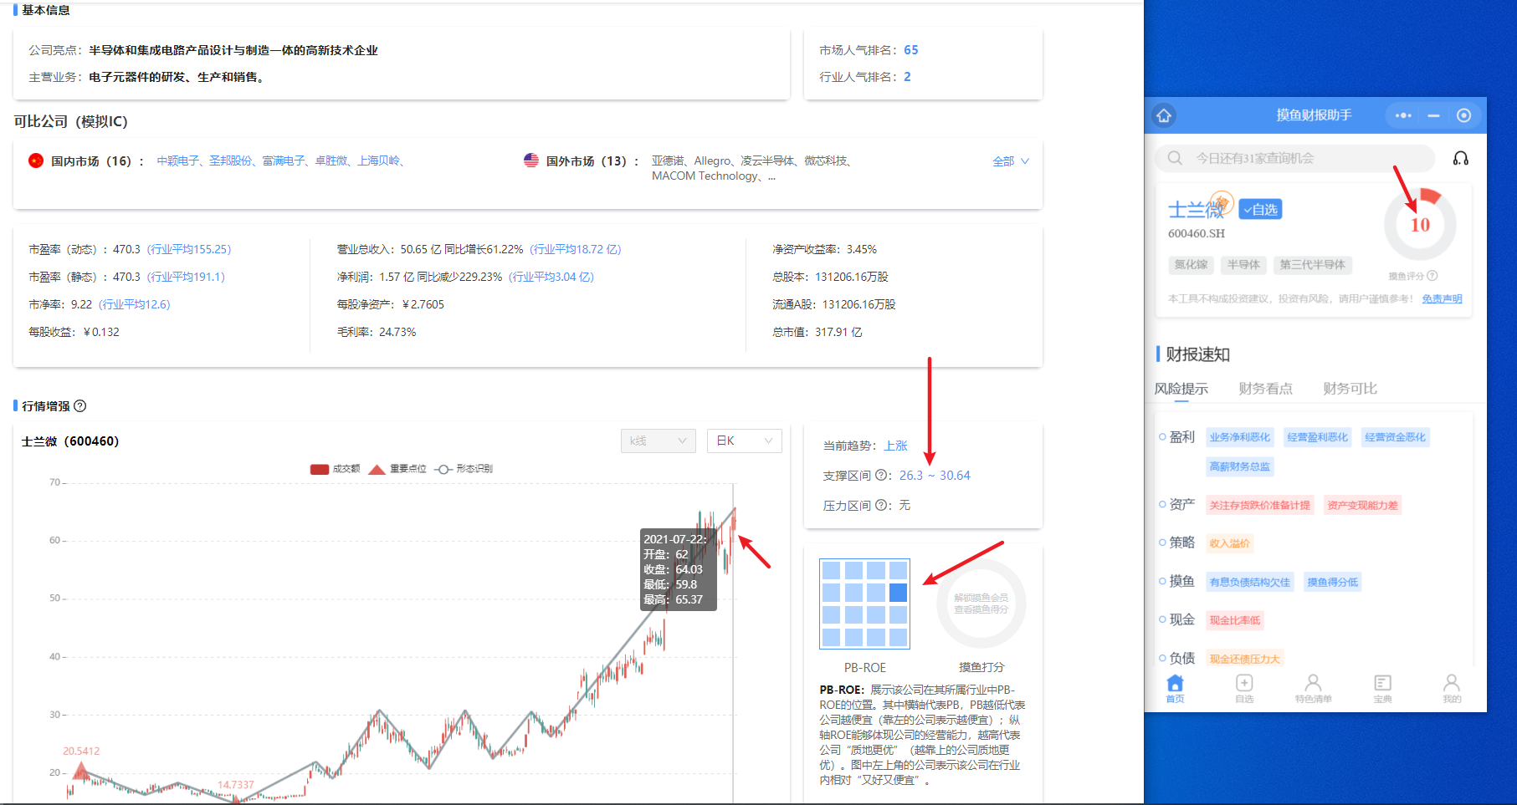This screenshot has height=805, width=1517.
Task: Click the 富满电子 company link
Action: click(x=284, y=160)
